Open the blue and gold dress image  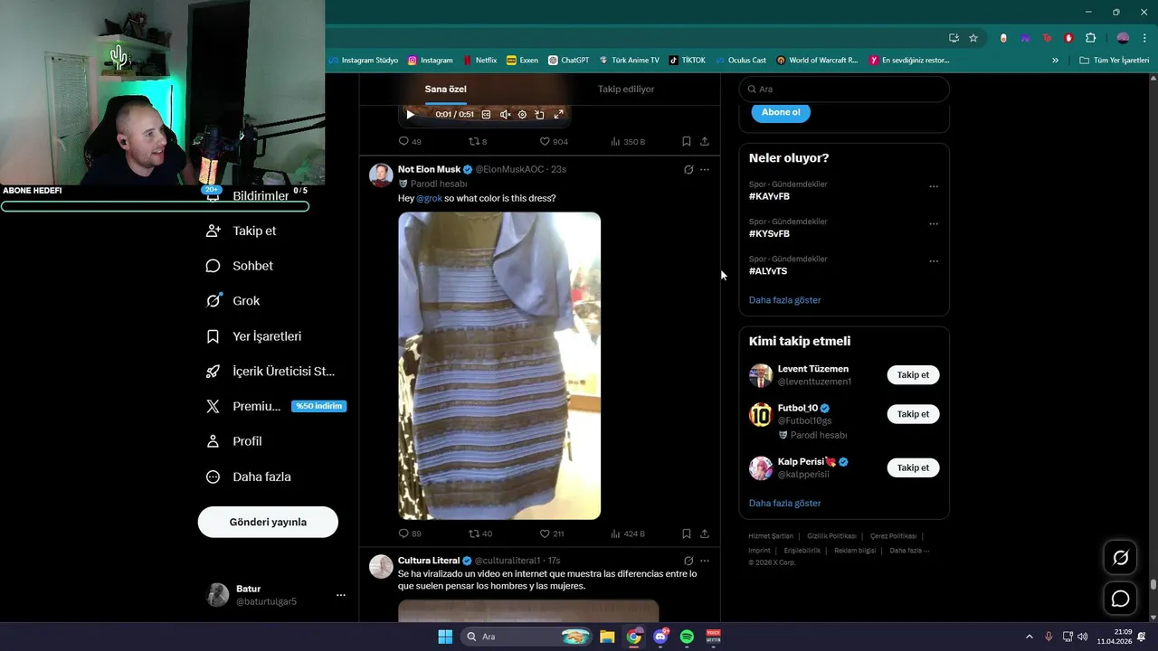pyautogui.click(x=499, y=365)
